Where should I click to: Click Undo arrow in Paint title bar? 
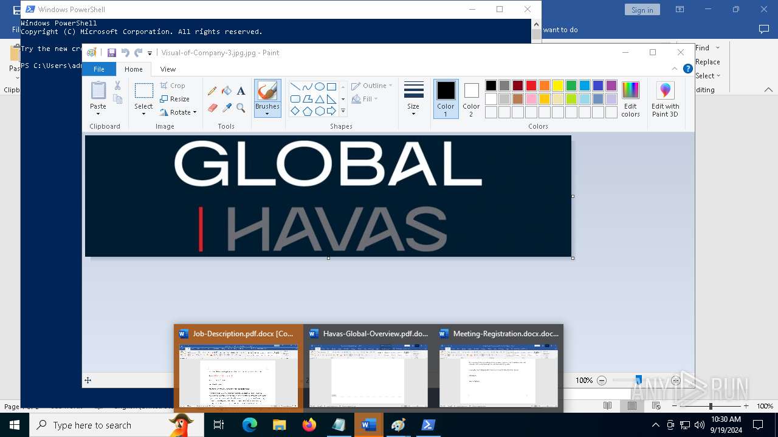(x=125, y=53)
